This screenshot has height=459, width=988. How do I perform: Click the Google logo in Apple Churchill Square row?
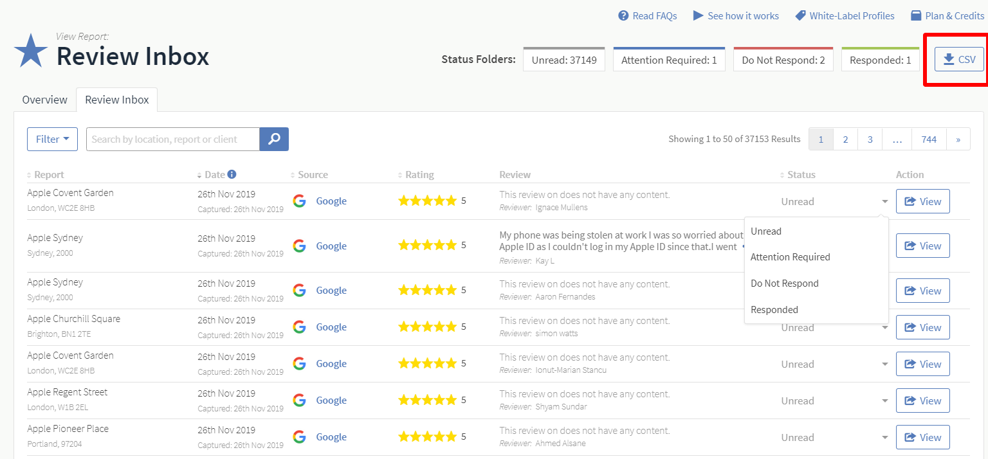click(x=299, y=327)
